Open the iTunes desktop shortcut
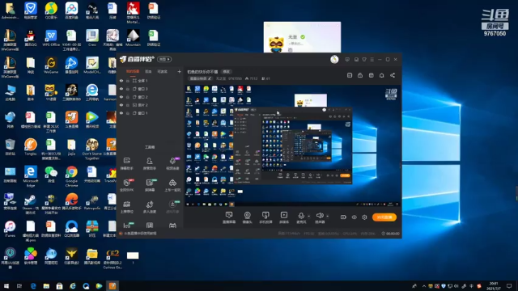 [x=10, y=229]
